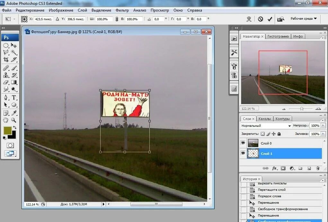Viewport: 328px width, 222px height.
Task: Open the Layers panel options menu
Action: point(324,120)
